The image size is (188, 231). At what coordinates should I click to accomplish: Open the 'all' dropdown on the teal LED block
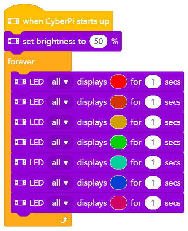60,162
